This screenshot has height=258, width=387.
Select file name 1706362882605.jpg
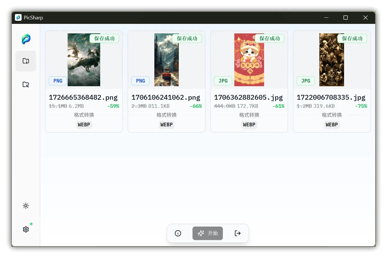click(x=248, y=97)
